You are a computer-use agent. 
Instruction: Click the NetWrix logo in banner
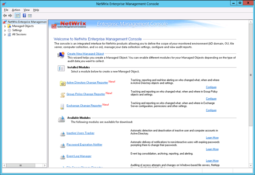point(69,24)
